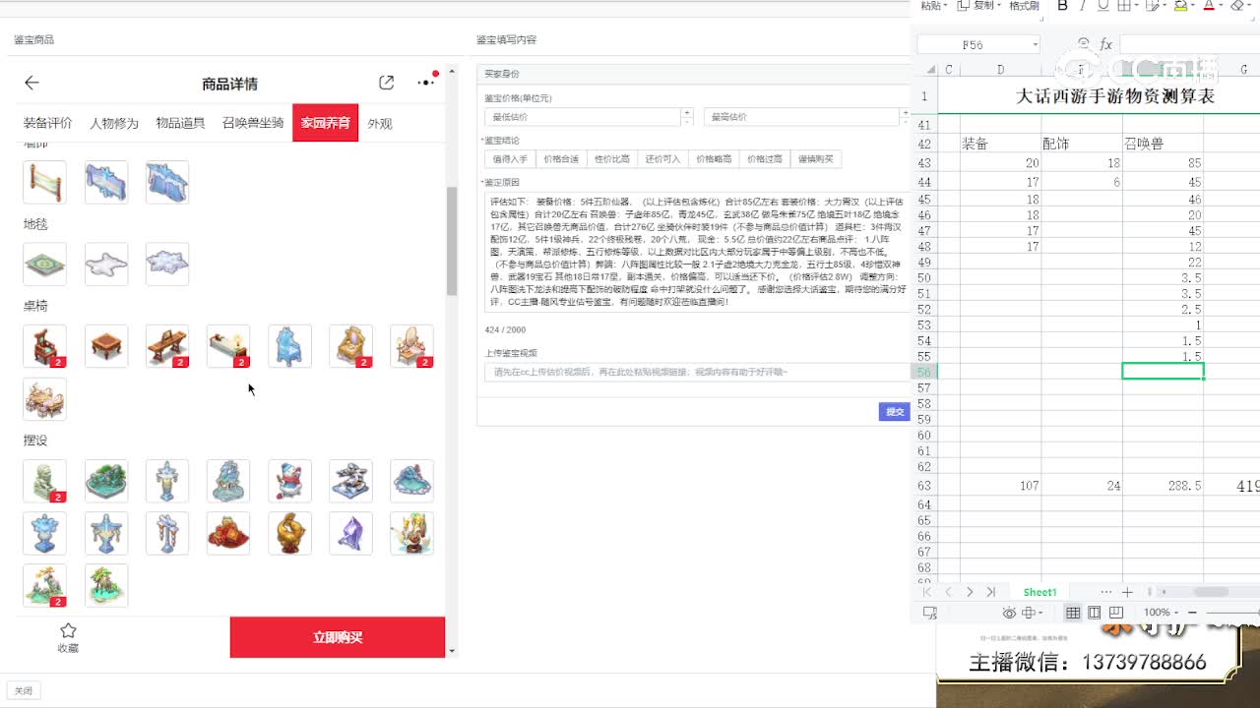This screenshot has width=1260, height=708.
Task: Select the 价格过高 conclusion option
Action: point(765,159)
